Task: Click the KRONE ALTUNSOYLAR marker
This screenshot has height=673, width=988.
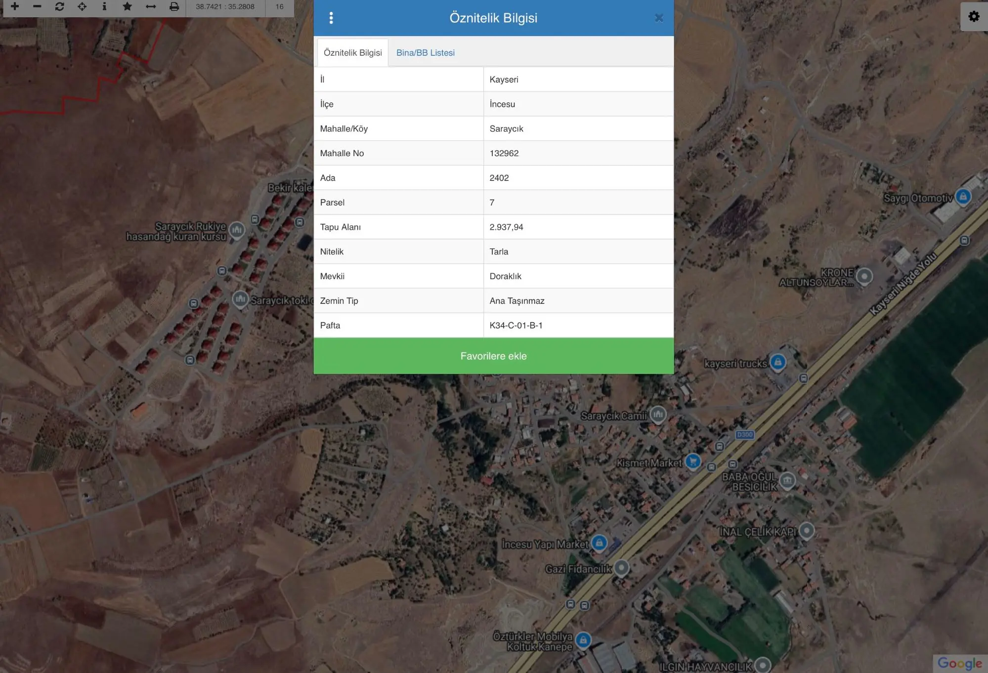Action: 864,276
